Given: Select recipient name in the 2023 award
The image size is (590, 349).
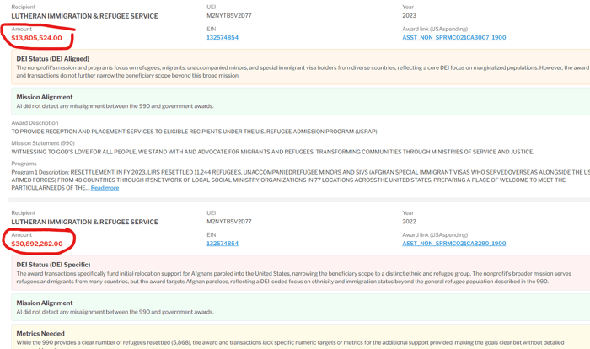Looking at the screenshot, I should click(x=84, y=17).
